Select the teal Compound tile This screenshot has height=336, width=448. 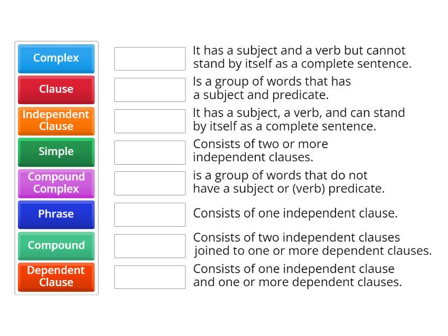(56, 245)
